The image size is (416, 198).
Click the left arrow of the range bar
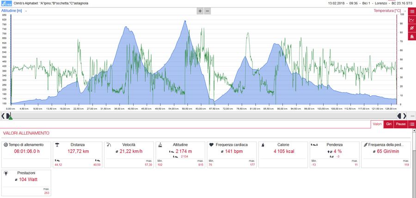coord(3,116)
